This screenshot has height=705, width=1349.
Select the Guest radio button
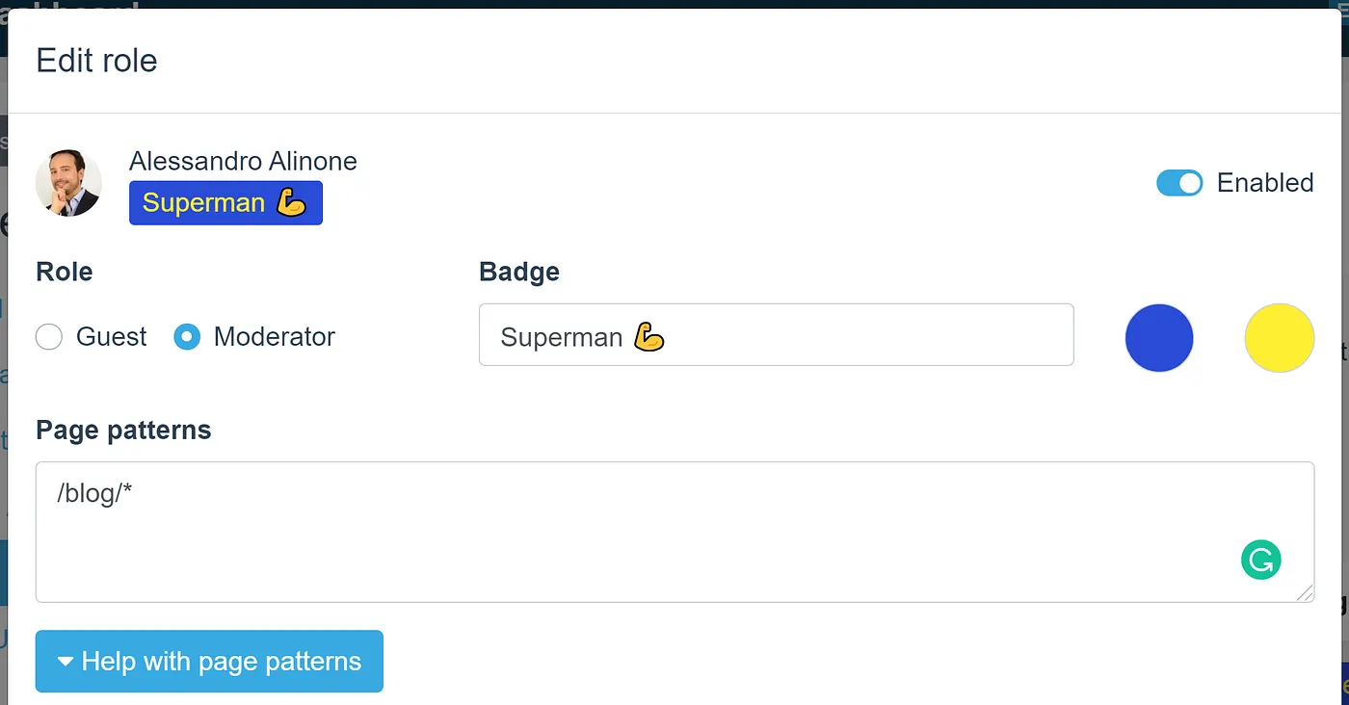pos(49,337)
